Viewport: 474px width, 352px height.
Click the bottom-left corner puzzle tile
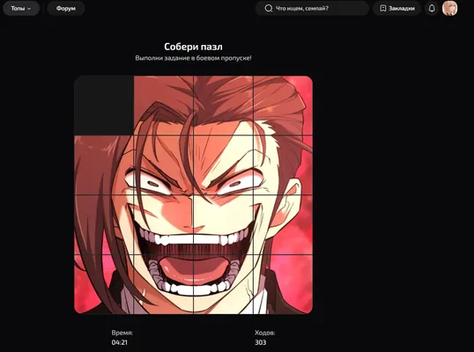104,283
